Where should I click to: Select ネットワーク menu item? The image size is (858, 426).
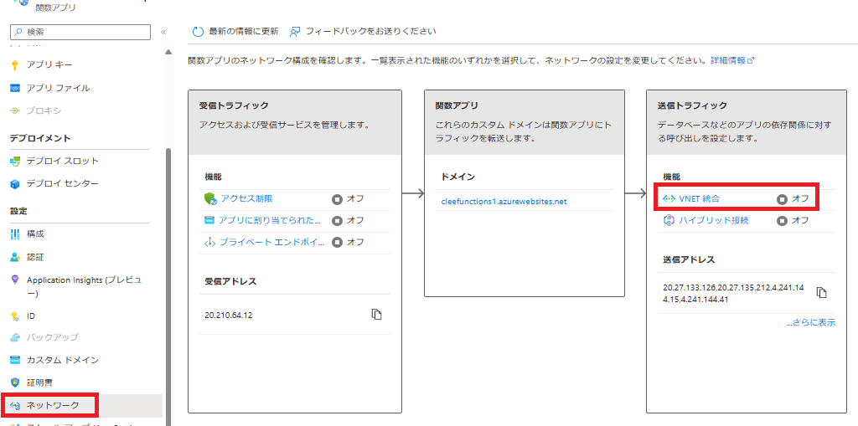click(53, 405)
